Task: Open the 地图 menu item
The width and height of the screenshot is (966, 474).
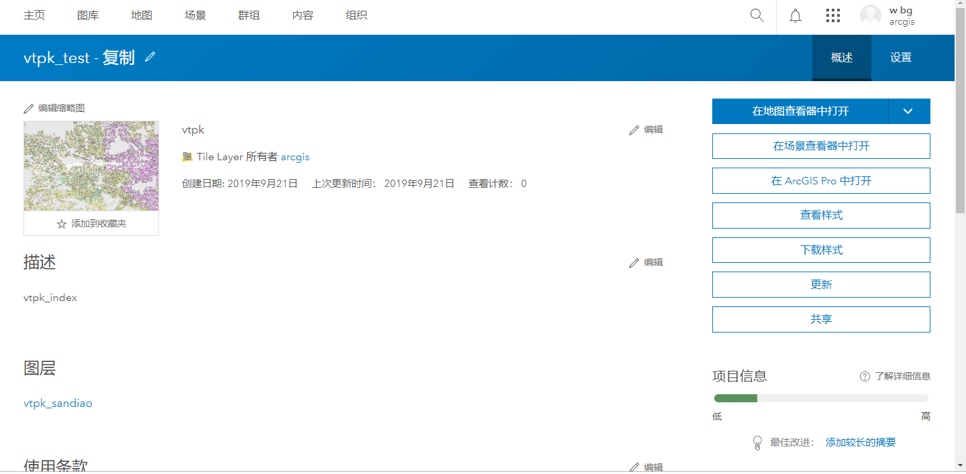Action: click(x=142, y=15)
